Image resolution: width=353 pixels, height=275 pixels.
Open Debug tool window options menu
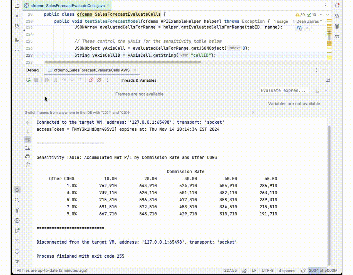316,70
